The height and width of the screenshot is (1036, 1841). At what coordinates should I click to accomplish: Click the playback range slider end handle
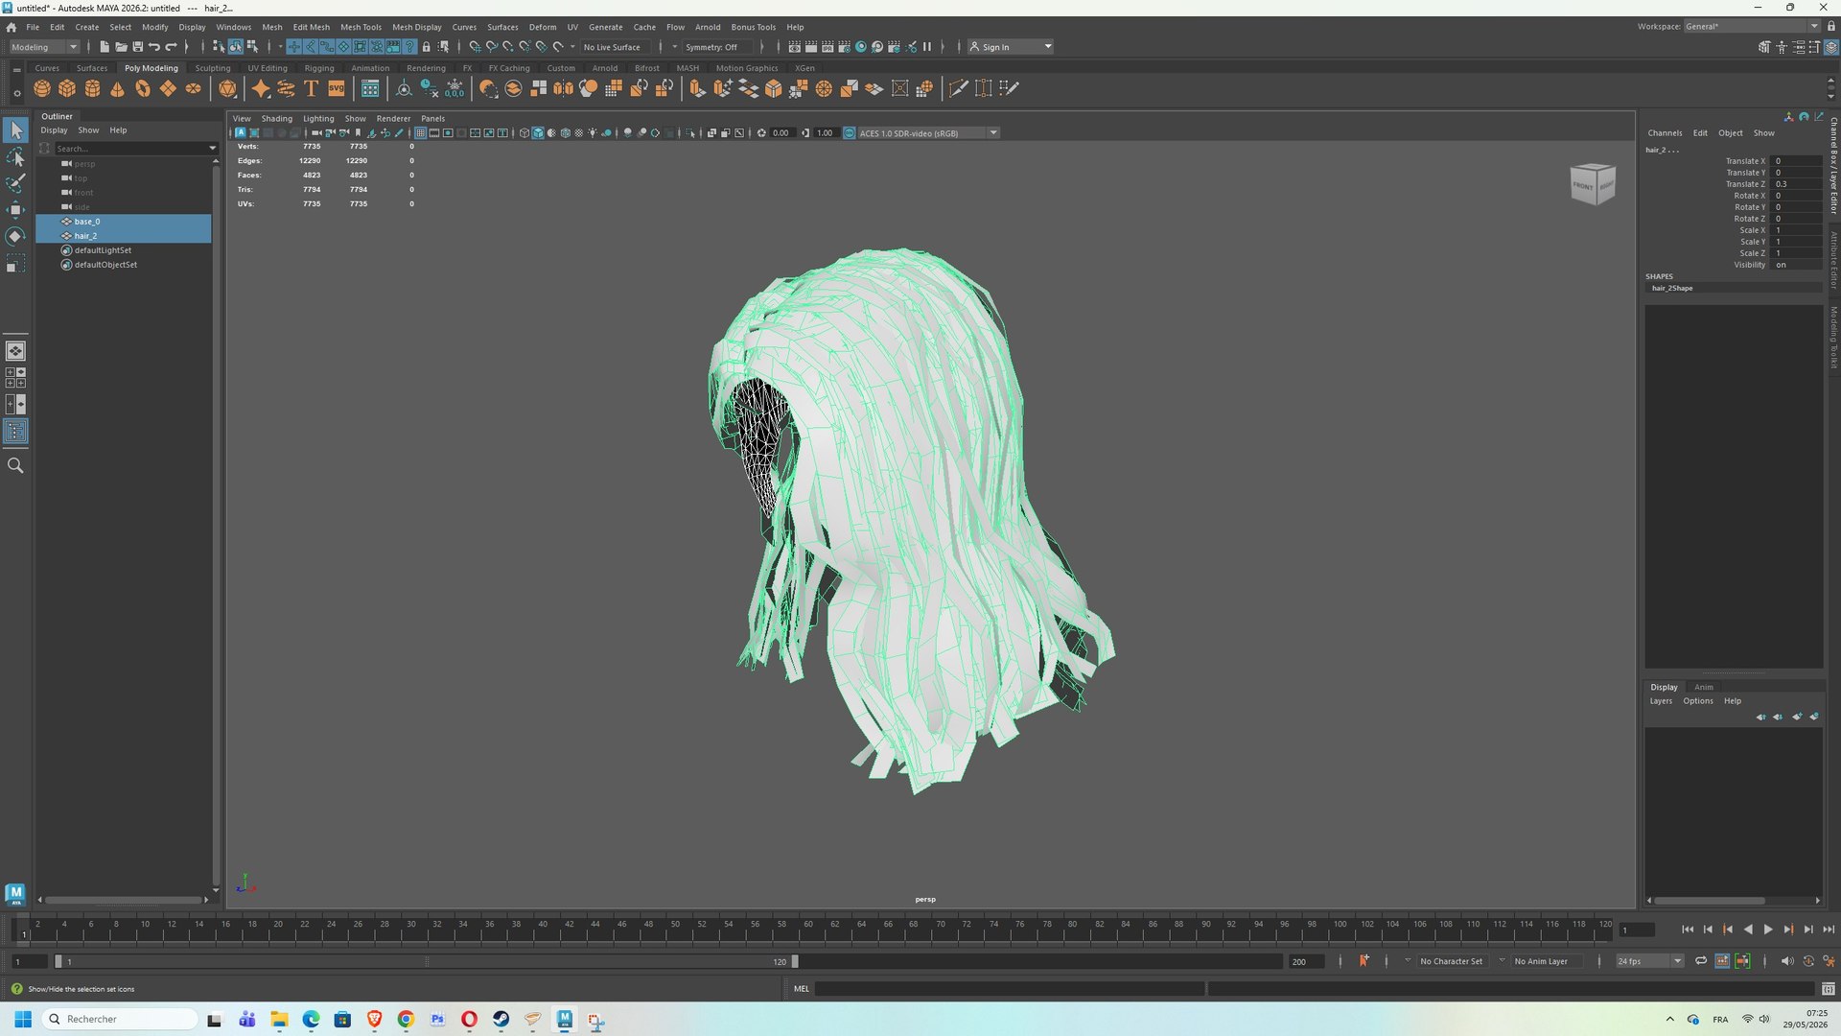click(794, 961)
